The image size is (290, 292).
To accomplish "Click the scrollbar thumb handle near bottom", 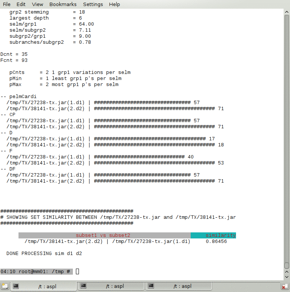I will point(287,265).
